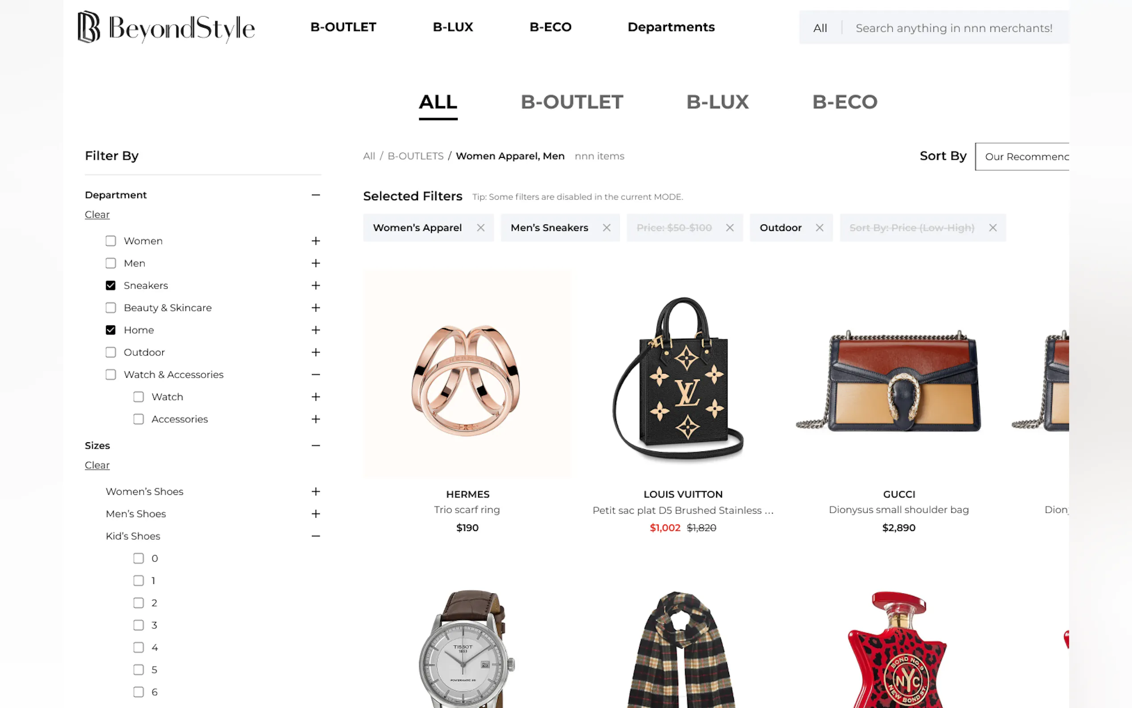The image size is (1132, 708).
Task: Open Departments in the top navigation
Action: [x=671, y=27]
